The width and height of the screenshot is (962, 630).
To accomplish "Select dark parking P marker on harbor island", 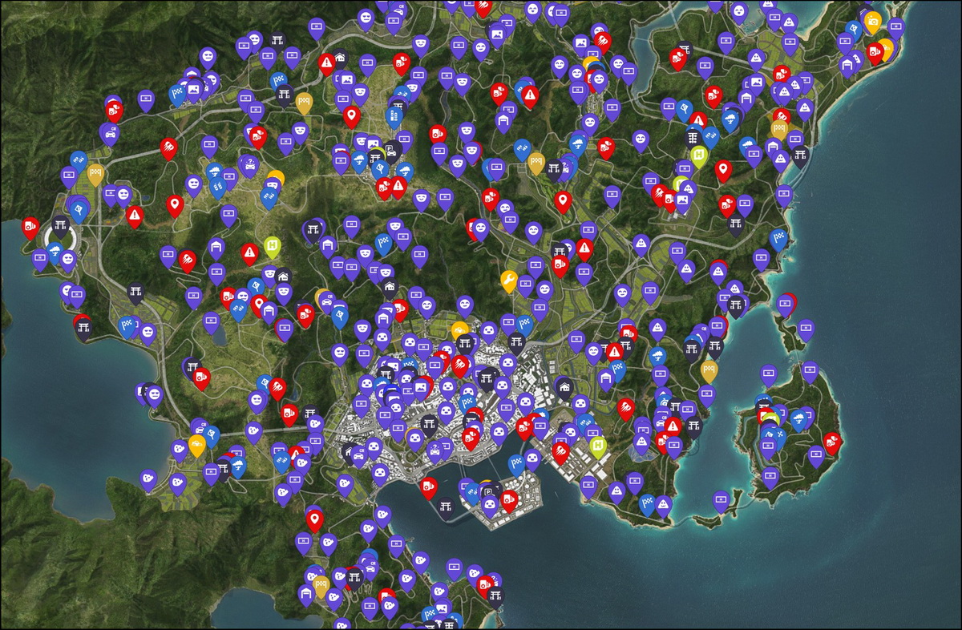I will 487,491.
